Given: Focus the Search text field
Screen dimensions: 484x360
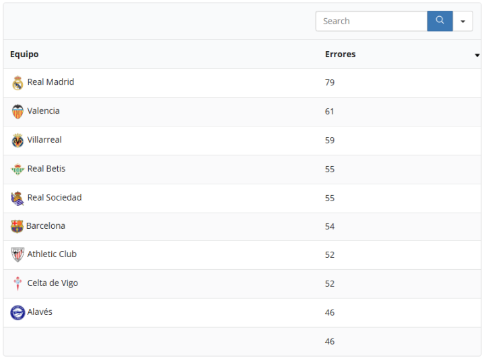Looking at the screenshot, I should coord(371,21).
